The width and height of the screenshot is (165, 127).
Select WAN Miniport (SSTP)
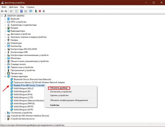coord(23,110)
